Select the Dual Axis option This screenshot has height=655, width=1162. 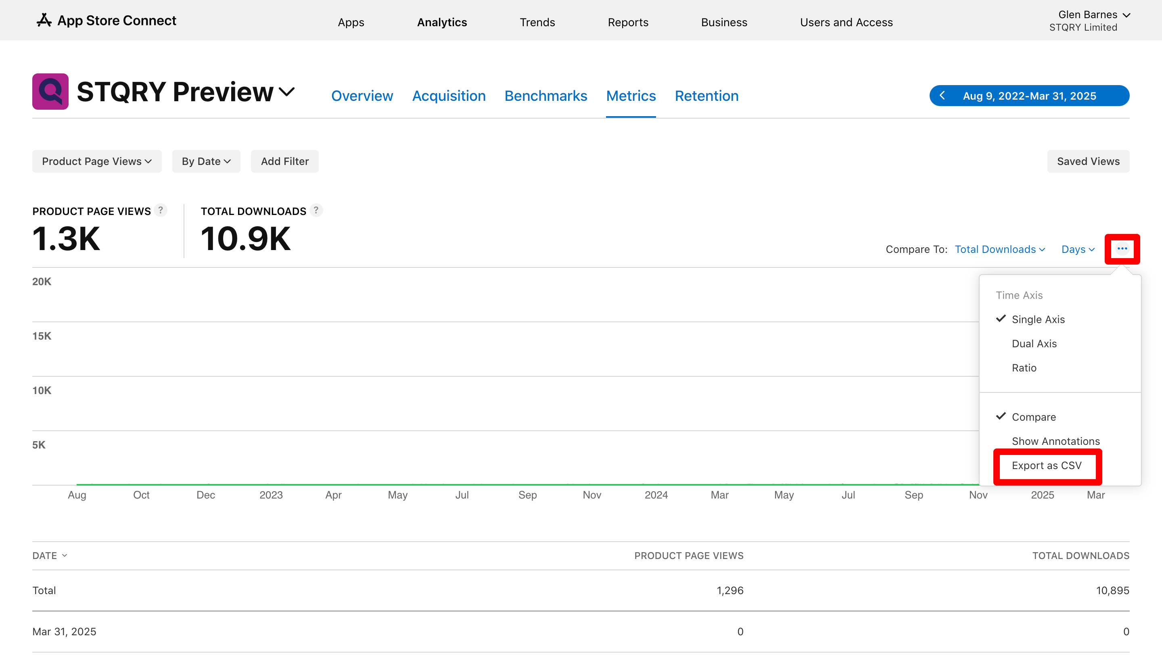[1034, 344]
